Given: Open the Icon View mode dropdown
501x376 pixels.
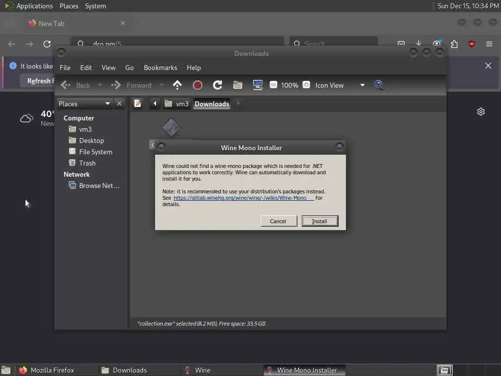Looking at the screenshot, I should click(x=340, y=85).
